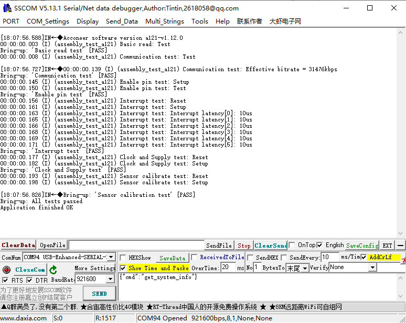This screenshot has width=406, height=323.
Task: Click the SSCOM app icon in title bar
Action: [x=7, y=8]
